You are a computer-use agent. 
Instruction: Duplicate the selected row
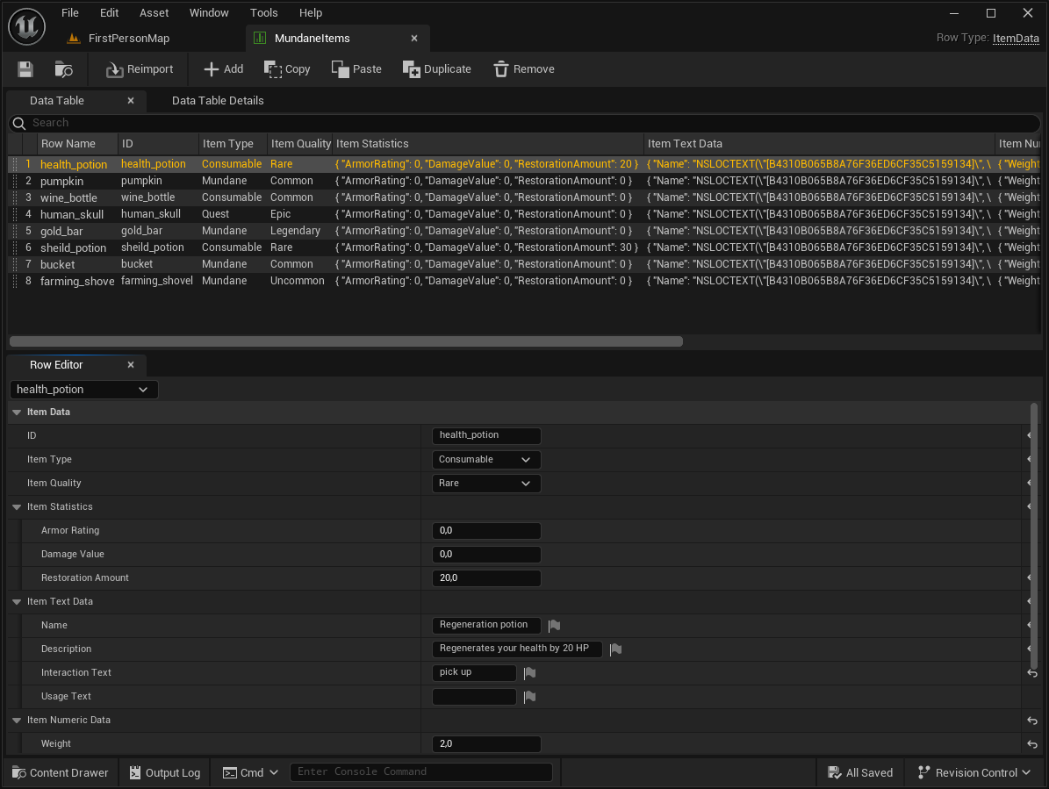(x=436, y=69)
